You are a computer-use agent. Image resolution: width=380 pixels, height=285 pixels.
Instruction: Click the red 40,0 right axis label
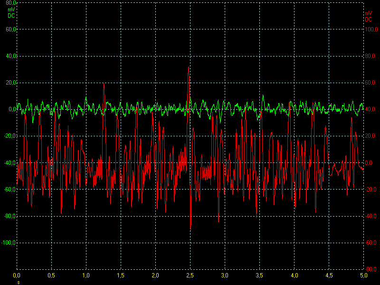[x=370, y=109]
